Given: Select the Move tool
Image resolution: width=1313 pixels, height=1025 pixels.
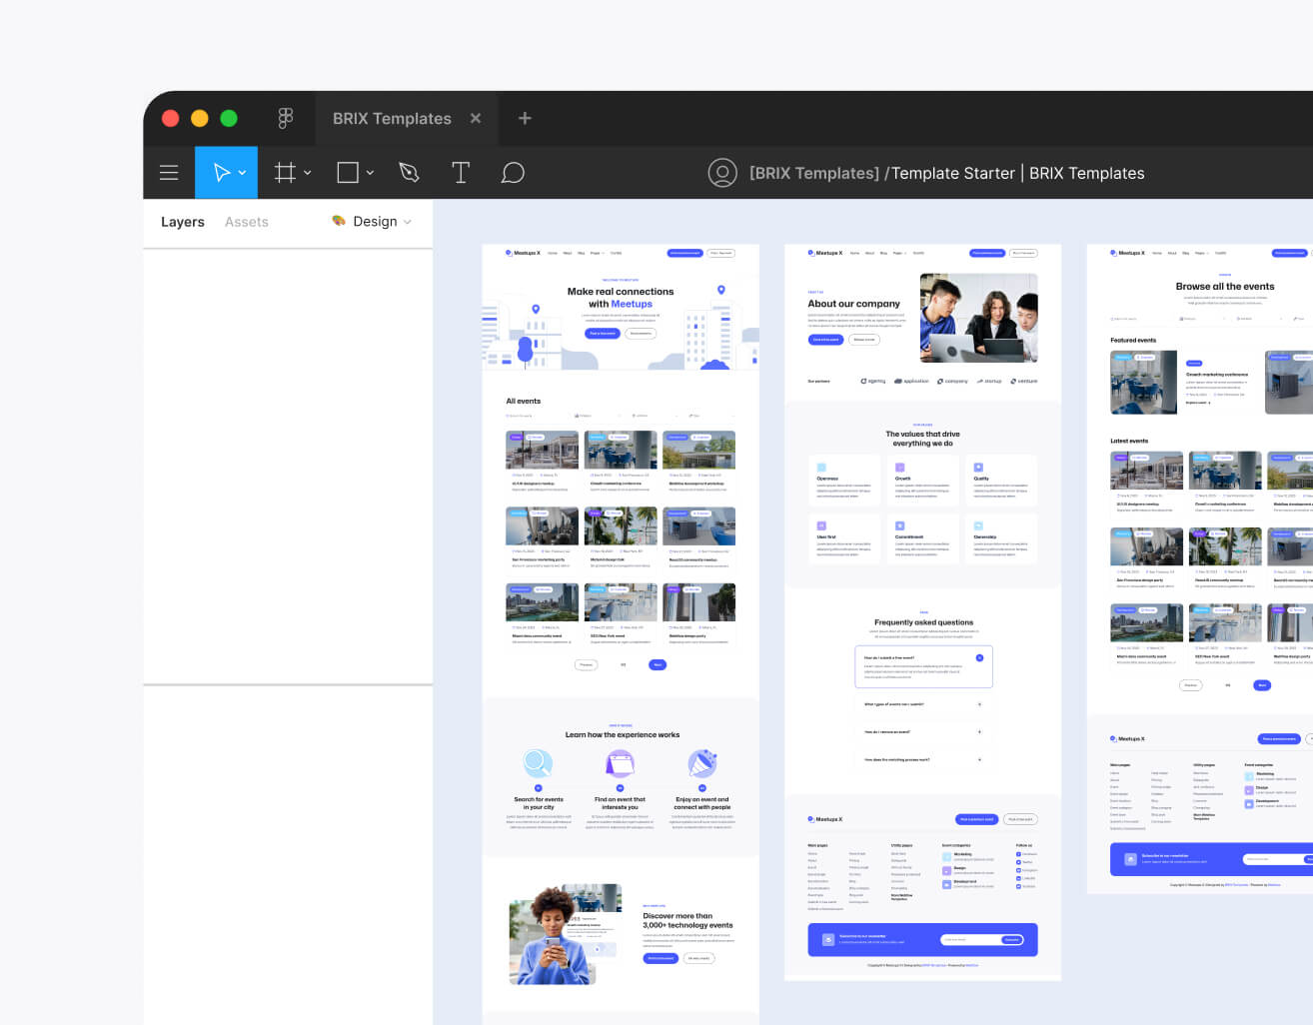Looking at the screenshot, I should coord(220,172).
